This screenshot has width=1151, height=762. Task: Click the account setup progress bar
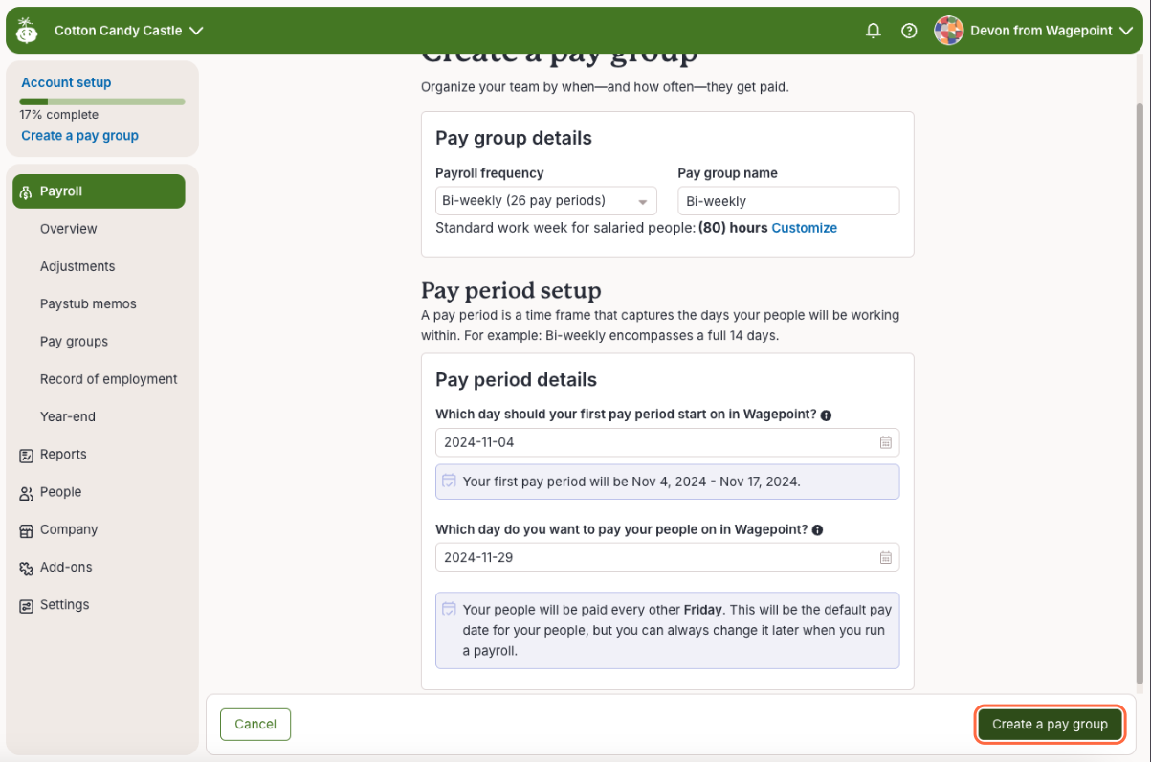[x=102, y=101]
